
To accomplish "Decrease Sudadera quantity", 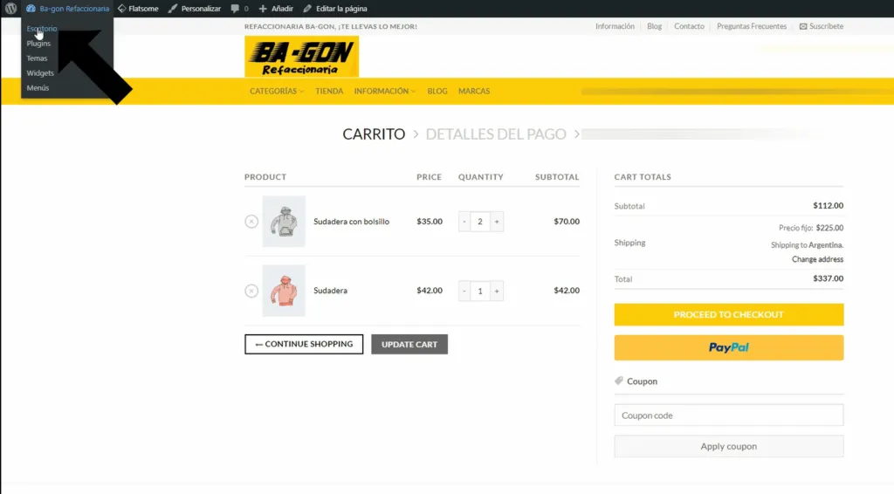I will tap(464, 292).
